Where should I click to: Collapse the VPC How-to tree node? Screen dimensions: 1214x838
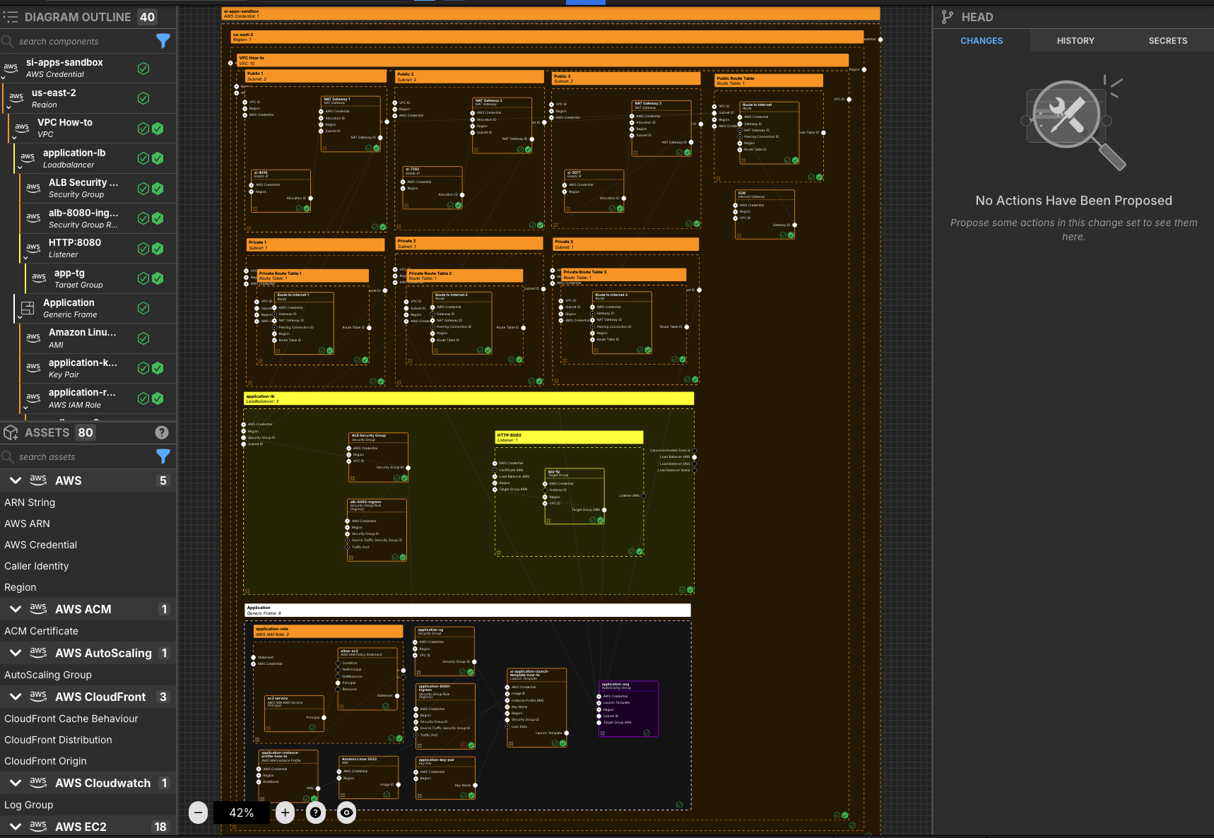click(x=14, y=138)
